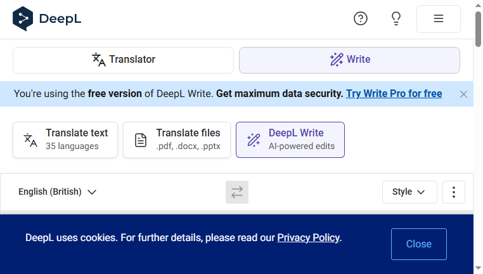Switch to the Write tab
Viewport: 483px width, 274px height.
[x=350, y=60]
